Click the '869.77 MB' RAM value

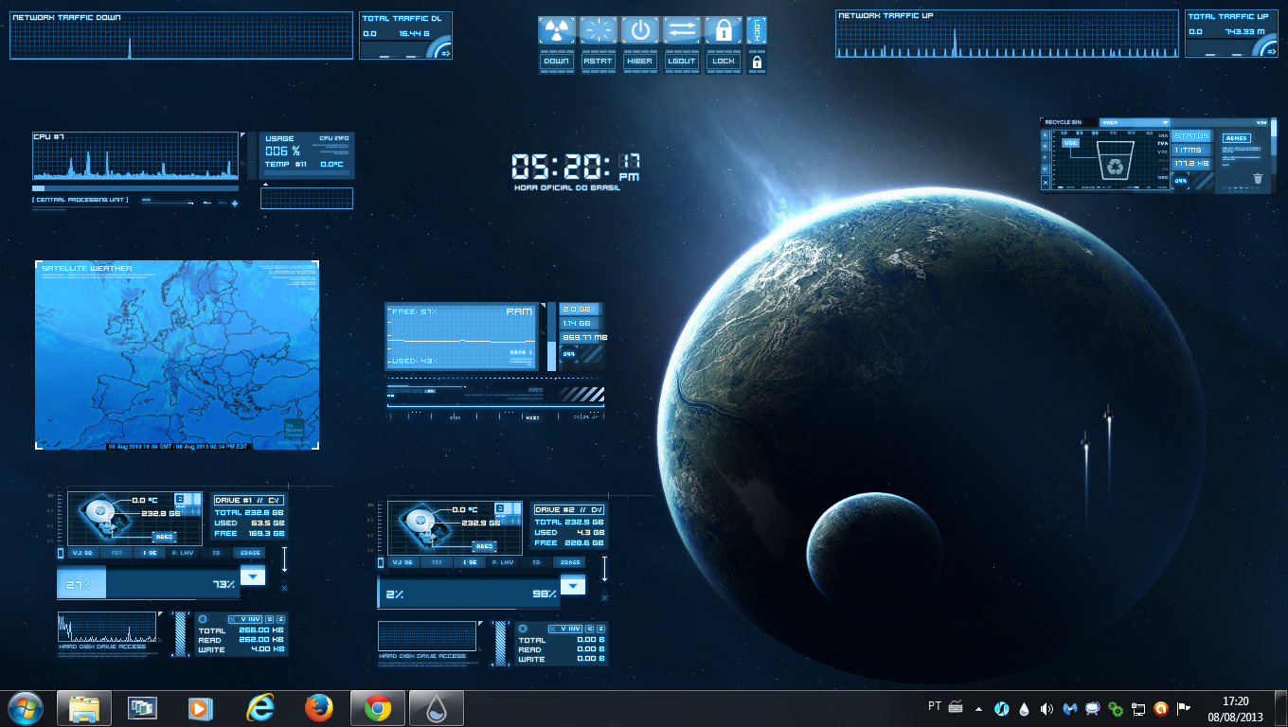click(x=584, y=337)
